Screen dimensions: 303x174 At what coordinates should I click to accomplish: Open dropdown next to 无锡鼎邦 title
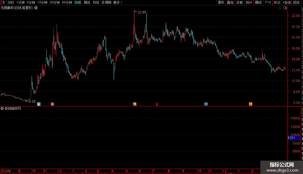coord(36,8)
